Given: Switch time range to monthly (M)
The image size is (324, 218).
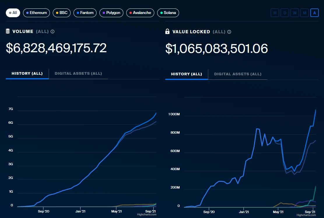Looking at the screenshot, I should tap(304, 13).
